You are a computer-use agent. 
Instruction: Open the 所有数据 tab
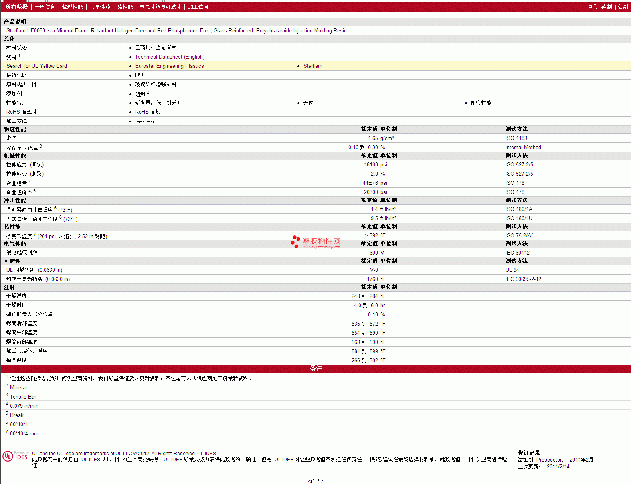click(16, 7)
